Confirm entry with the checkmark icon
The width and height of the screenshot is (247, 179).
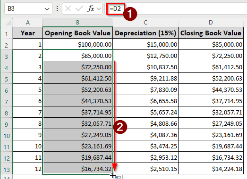pyautogui.click(x=79, y=8)
